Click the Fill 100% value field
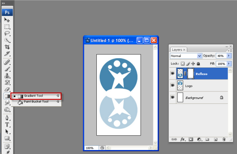237x154 pixels. (221, 64)
